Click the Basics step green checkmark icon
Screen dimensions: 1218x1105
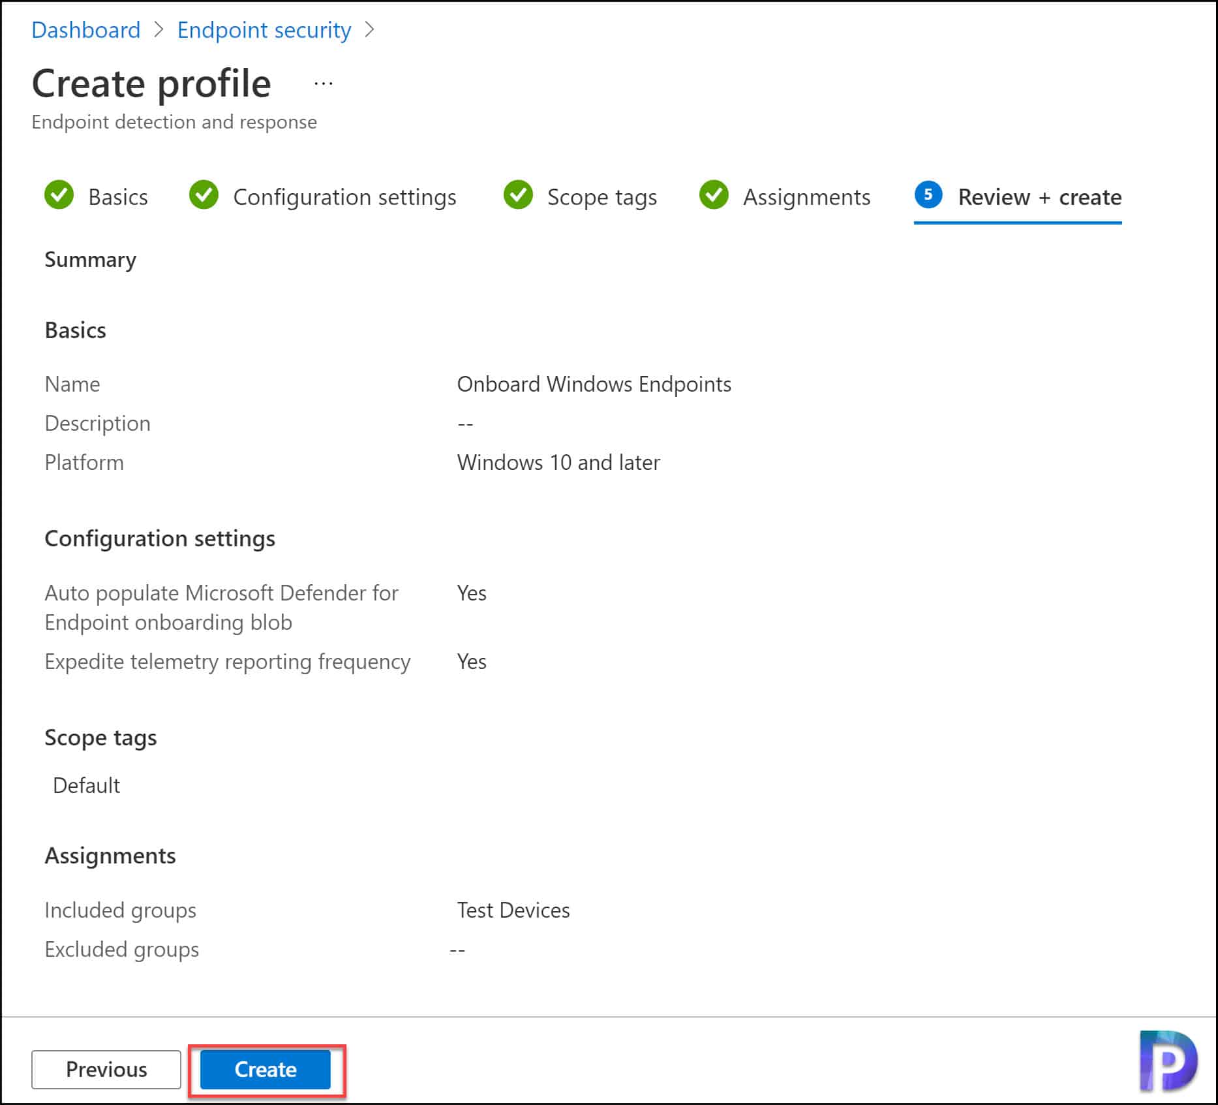59,195
